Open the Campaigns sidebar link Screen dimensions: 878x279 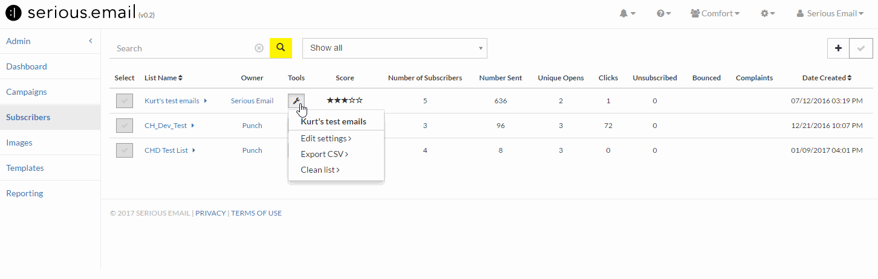click(27, 92)
